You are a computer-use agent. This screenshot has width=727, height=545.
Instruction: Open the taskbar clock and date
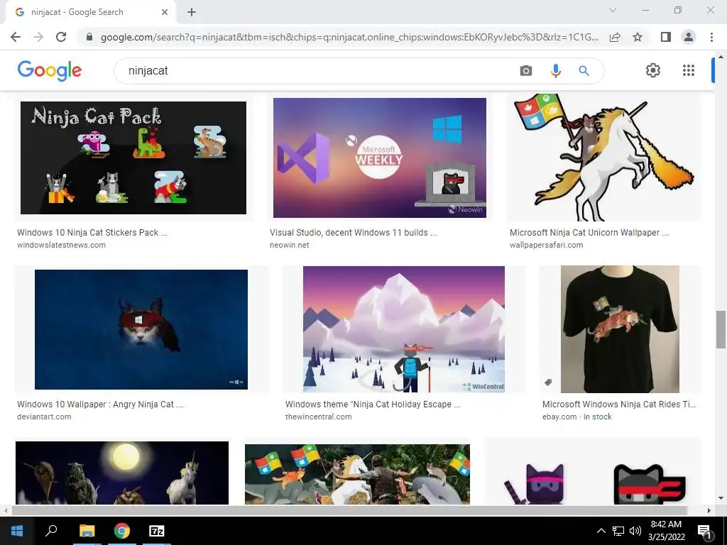[667, 531]
